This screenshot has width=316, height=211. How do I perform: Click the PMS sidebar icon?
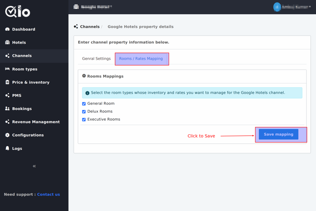point(7,95)
